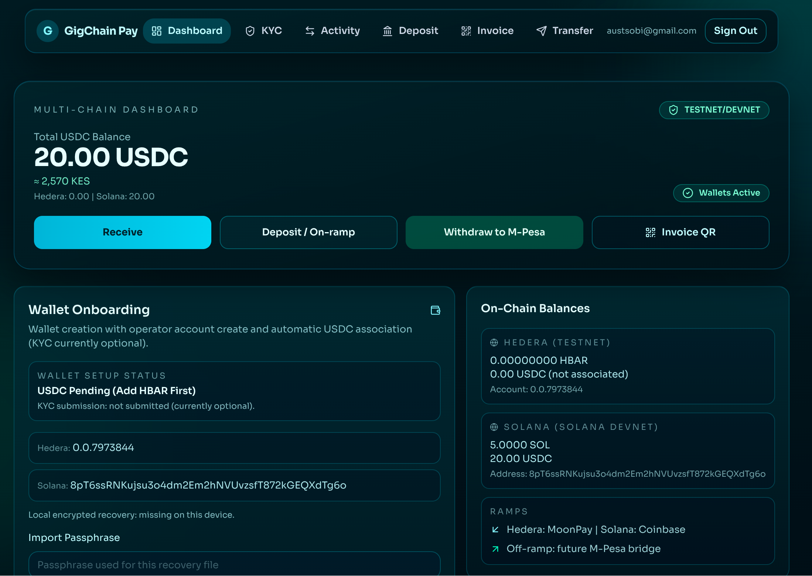Click the GigChain Pay G logo
Image resolution: width=812 pixels, height=576 pixels.
point(48,31)
